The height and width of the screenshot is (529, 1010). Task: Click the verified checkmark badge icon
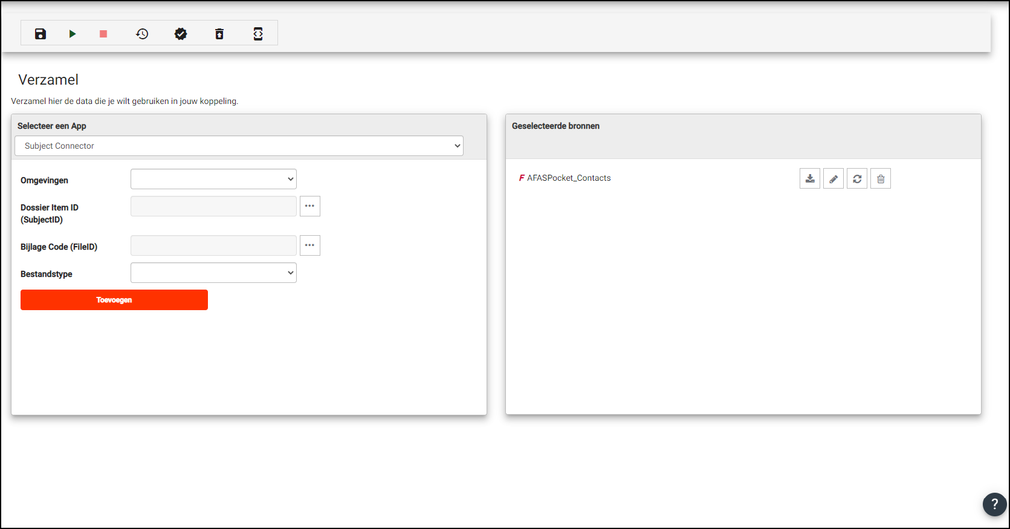181,34
